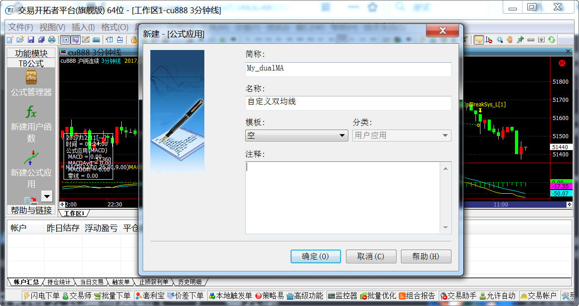Click the save all toolbar icon
The height and width of the screenshot is (306, 579).
pyautogui.click(x=41, y=40)
